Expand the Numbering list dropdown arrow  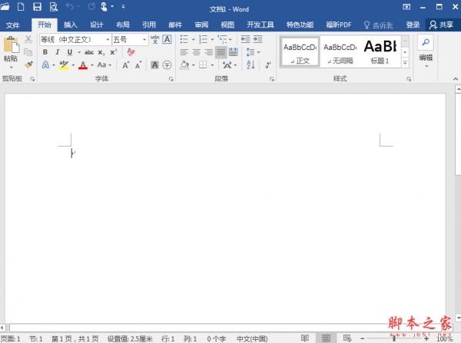[212, 39]
